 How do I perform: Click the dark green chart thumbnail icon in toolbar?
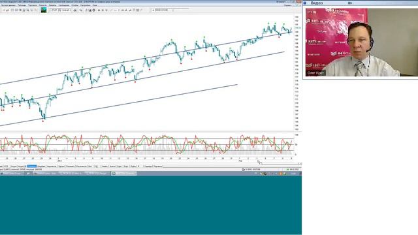click(44, 10)
